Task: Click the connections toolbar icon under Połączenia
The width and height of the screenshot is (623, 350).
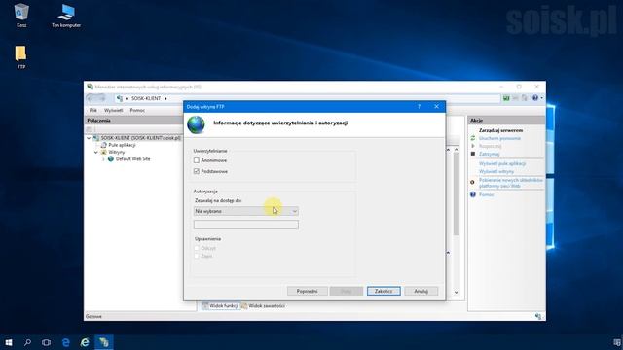Action: click(x=89, y=129)
